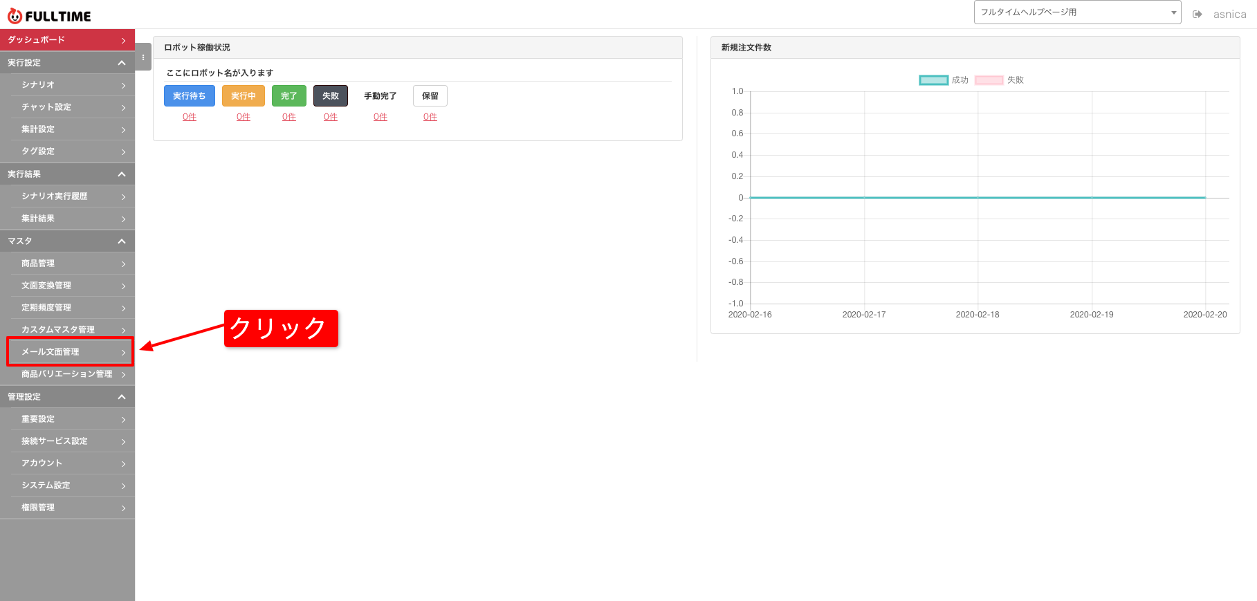Open the フルタイムヘルプページ用 dropdown
This screenshot has width=1257, height=601.
point(1077,12)
